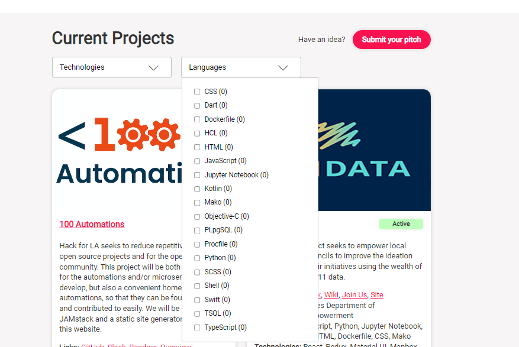Enable the Swift (0) checkbox
The height and width of the screenshot is (347, 519).
click(x=197, y=300)
